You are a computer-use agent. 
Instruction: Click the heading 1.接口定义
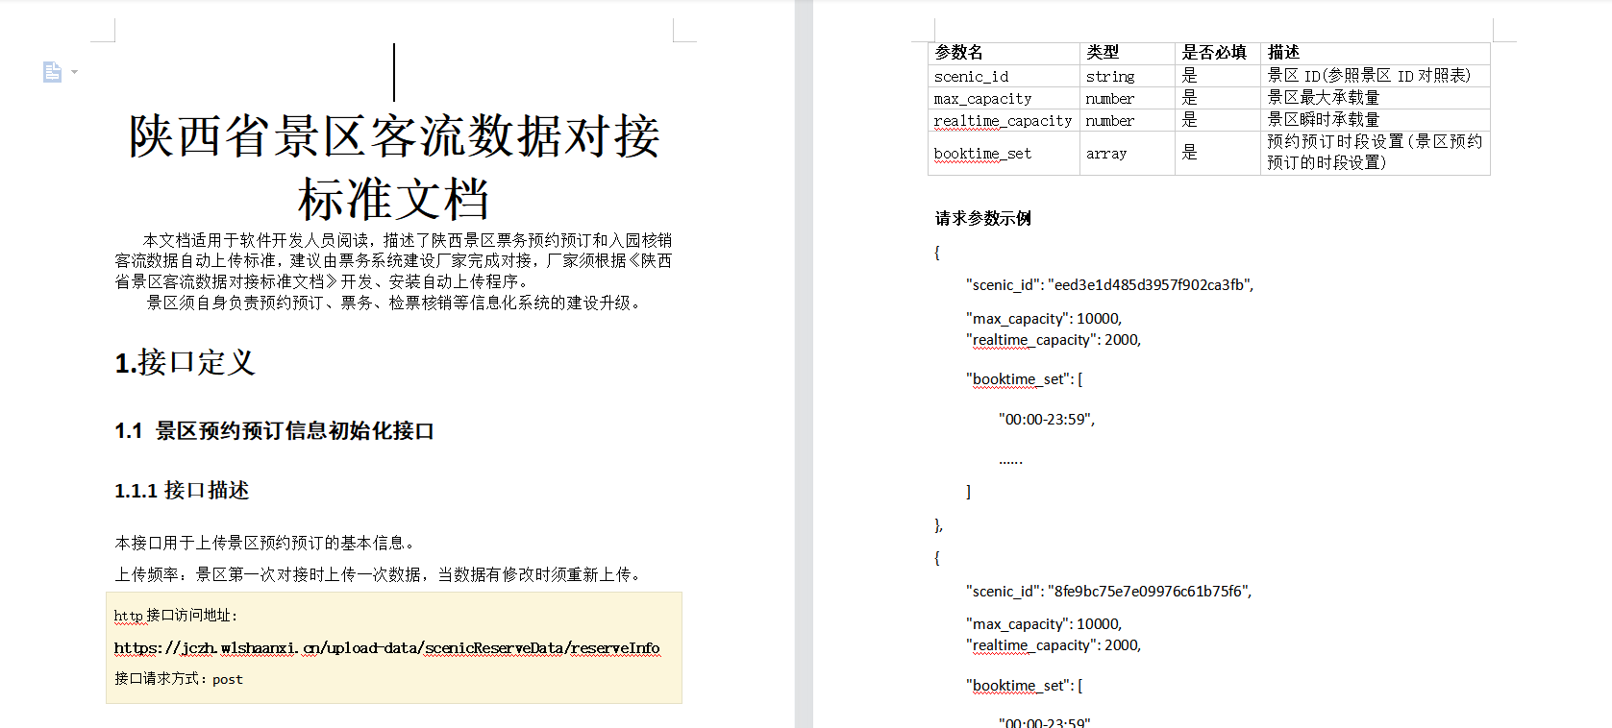pos(185,362)
